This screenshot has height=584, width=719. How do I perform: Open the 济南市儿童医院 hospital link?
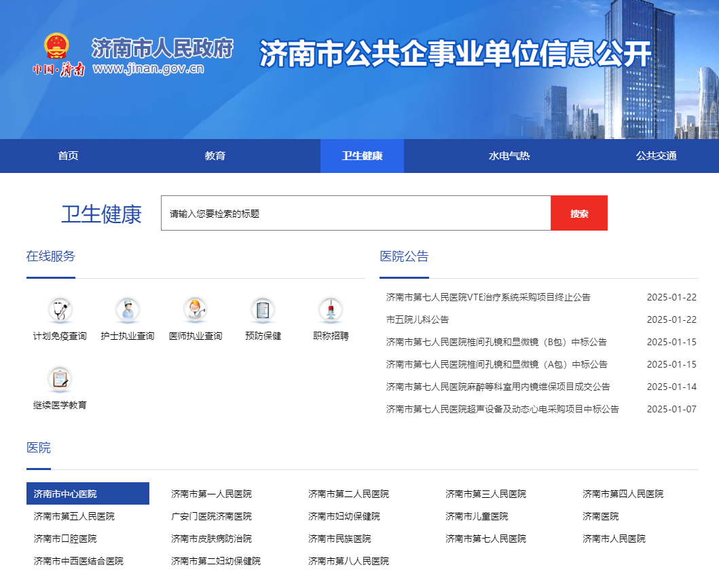pyautogui.click(x=477, y=516)
